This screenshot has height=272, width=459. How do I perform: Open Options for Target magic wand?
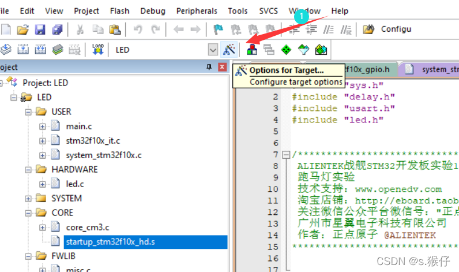coord(229,50)
